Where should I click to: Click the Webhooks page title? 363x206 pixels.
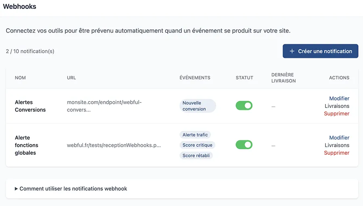(19, 6)
